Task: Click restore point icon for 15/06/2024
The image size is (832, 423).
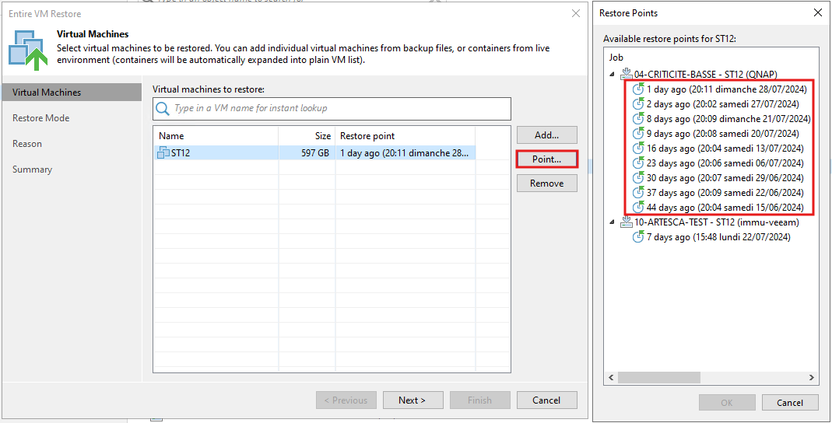Action: pyautogui.click(x=638, y=208)
